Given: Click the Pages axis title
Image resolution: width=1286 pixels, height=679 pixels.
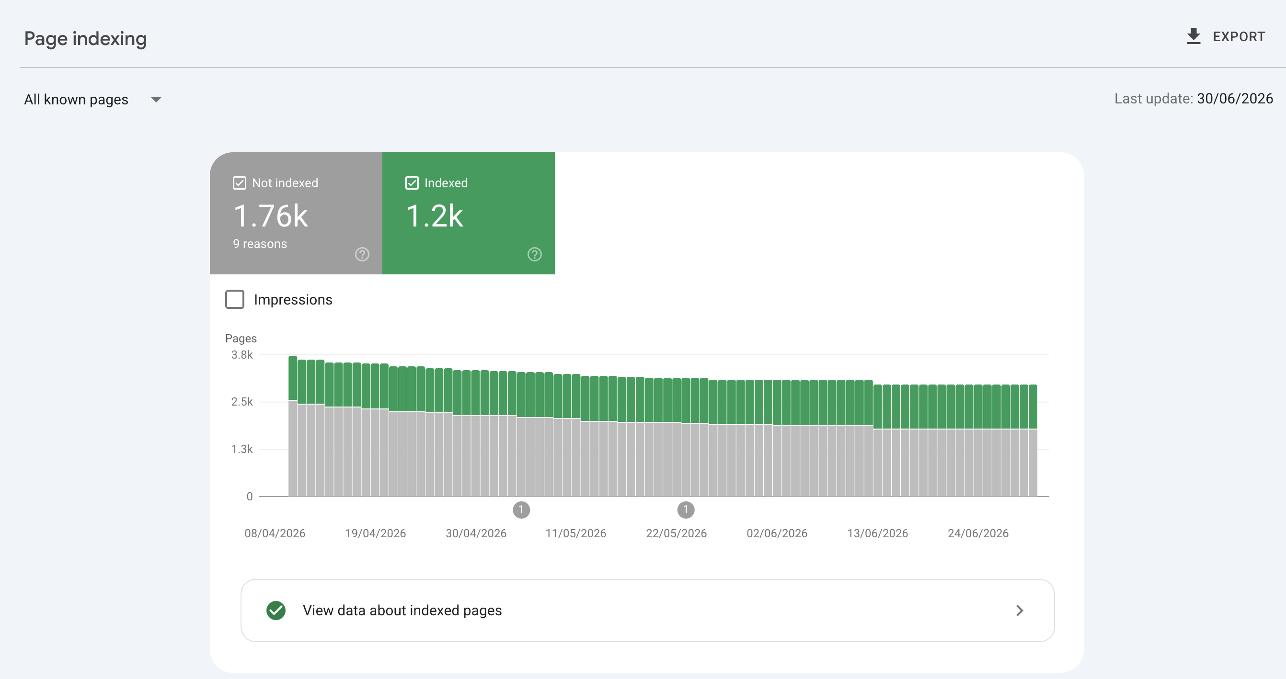Looking at the screenshot, I should click(x=241, y=338).
